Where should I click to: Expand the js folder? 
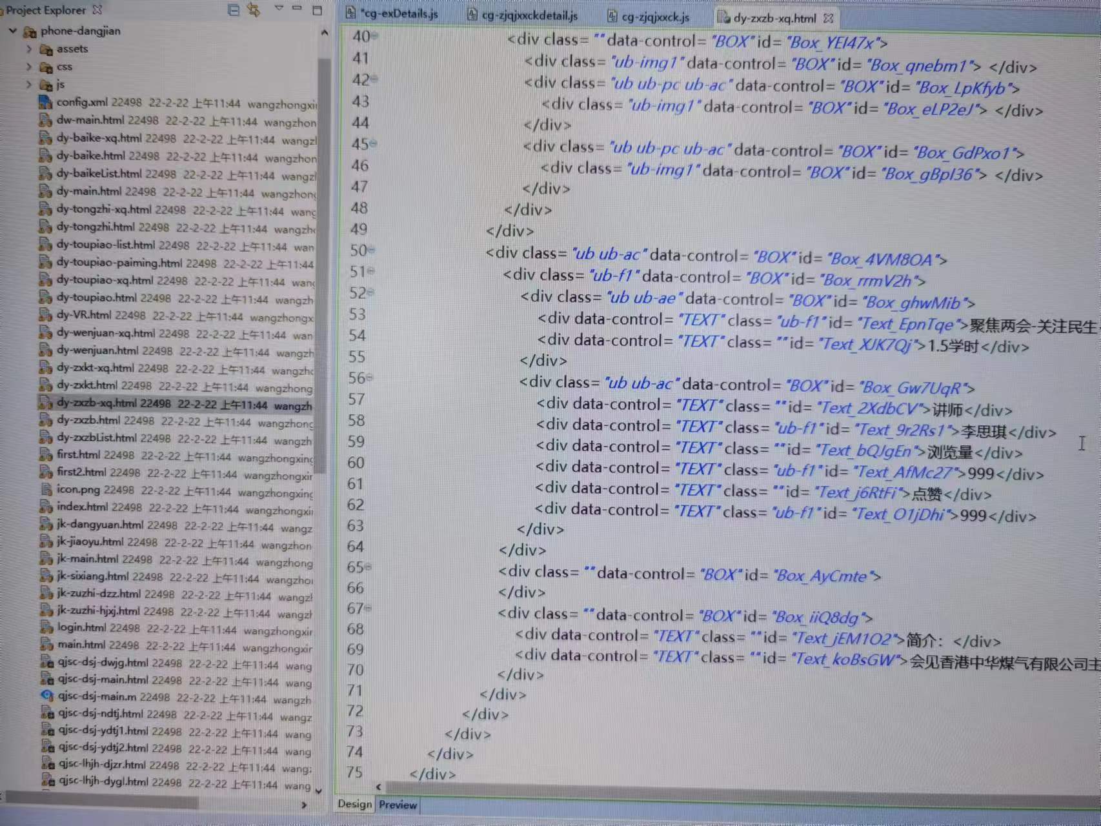pyautogui.click(x=28, y=84)
